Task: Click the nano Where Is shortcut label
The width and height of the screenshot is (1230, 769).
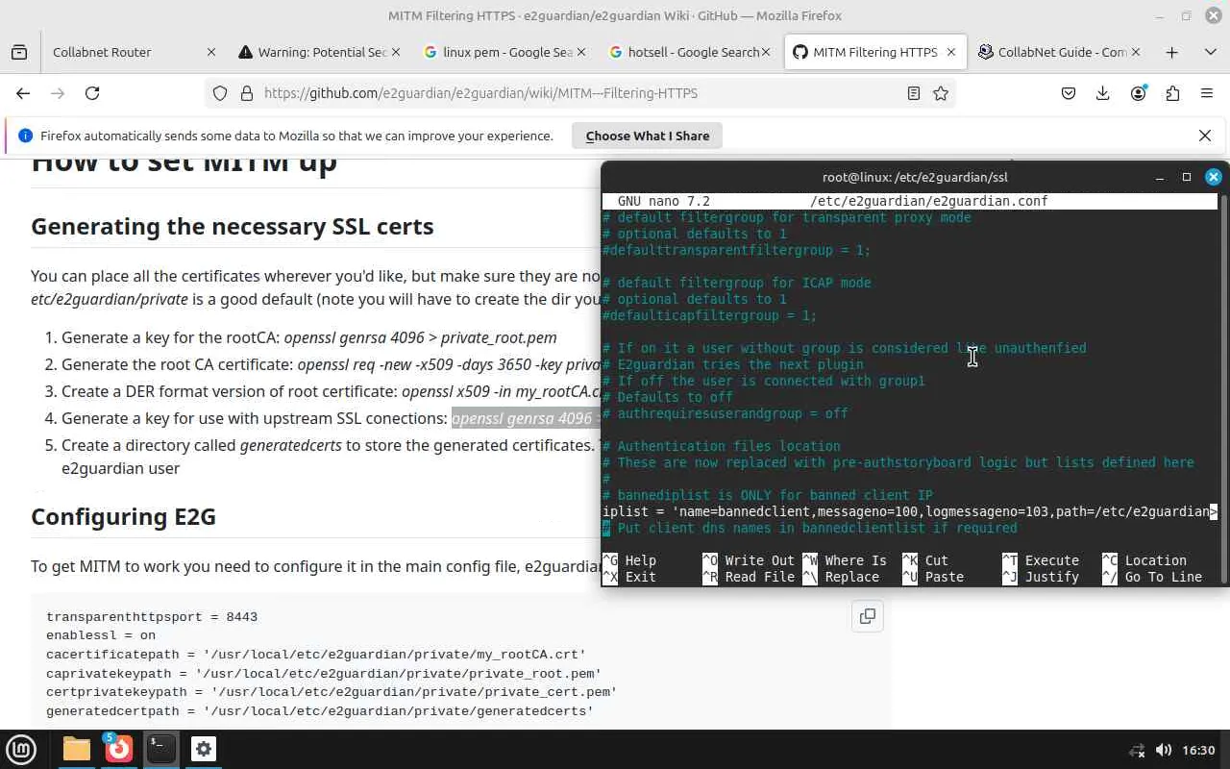Action: [x=855, y=560]
